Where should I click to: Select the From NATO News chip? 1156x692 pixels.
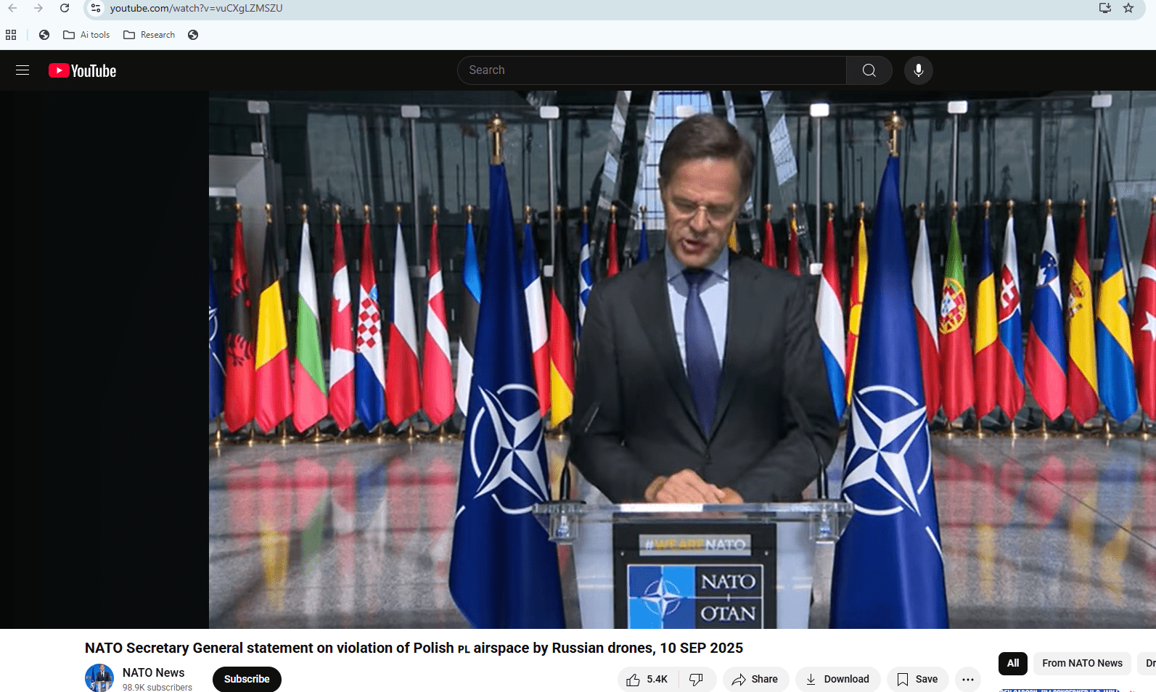[1081, 663]
